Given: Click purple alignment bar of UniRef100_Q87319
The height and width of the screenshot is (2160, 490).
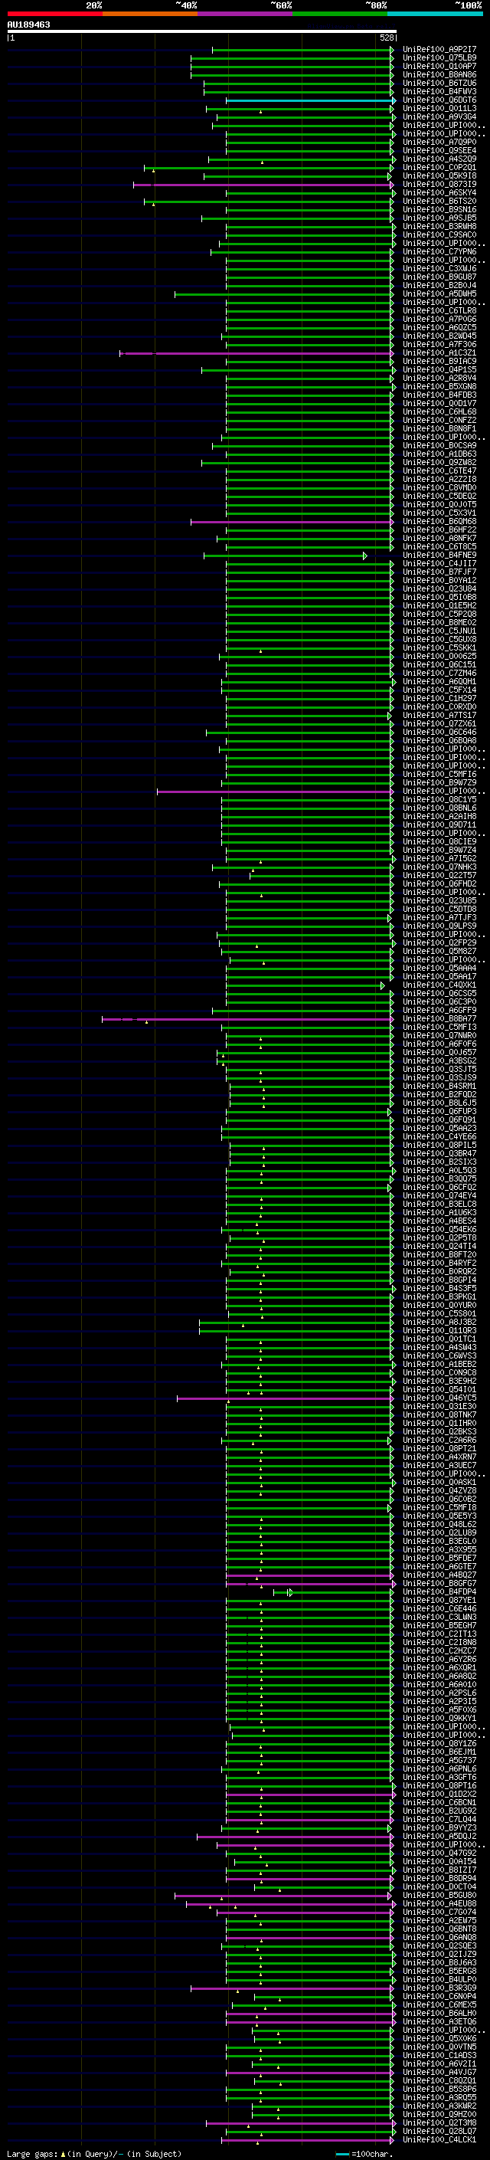Looking at the screenshot, I should 264,185.
